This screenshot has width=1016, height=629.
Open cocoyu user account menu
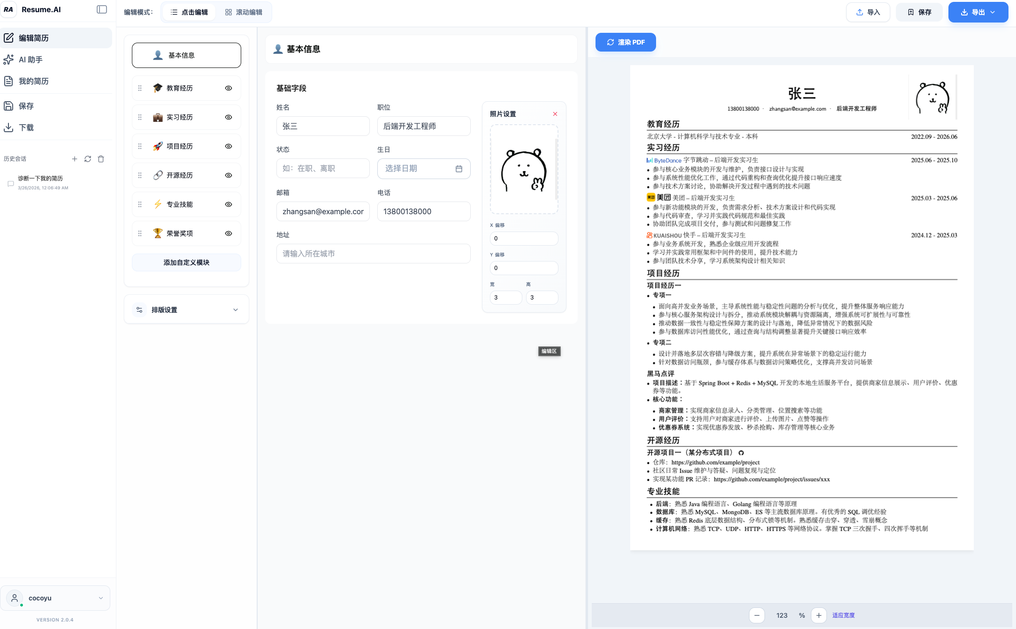[55, 598]
